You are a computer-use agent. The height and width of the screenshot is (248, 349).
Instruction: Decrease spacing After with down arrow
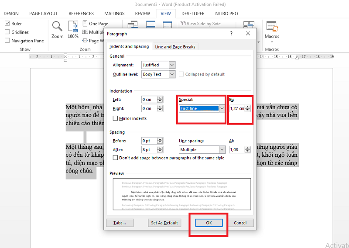pos(160,151)
